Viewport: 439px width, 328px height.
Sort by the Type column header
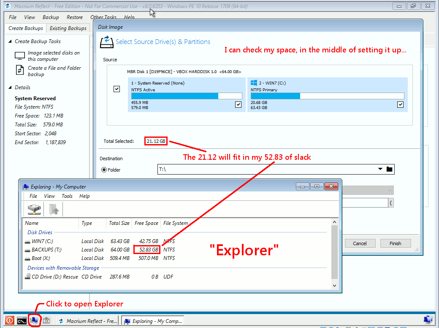point(92,223)
